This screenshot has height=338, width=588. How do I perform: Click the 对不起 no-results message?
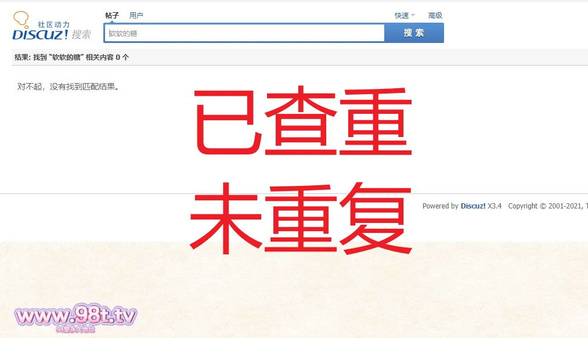click(x=68, y=87)
